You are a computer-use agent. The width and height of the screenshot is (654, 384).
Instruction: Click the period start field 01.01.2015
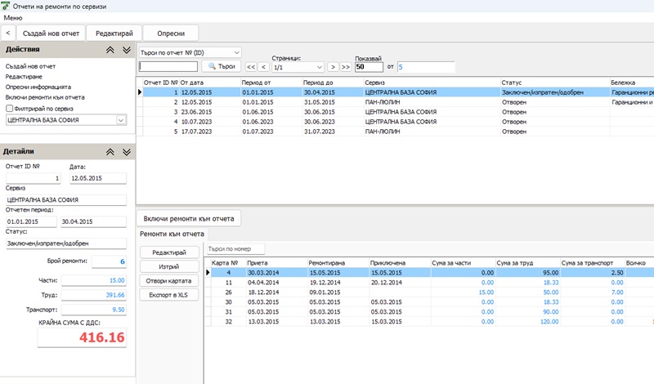pyautogui.click(x=31, y=221)
